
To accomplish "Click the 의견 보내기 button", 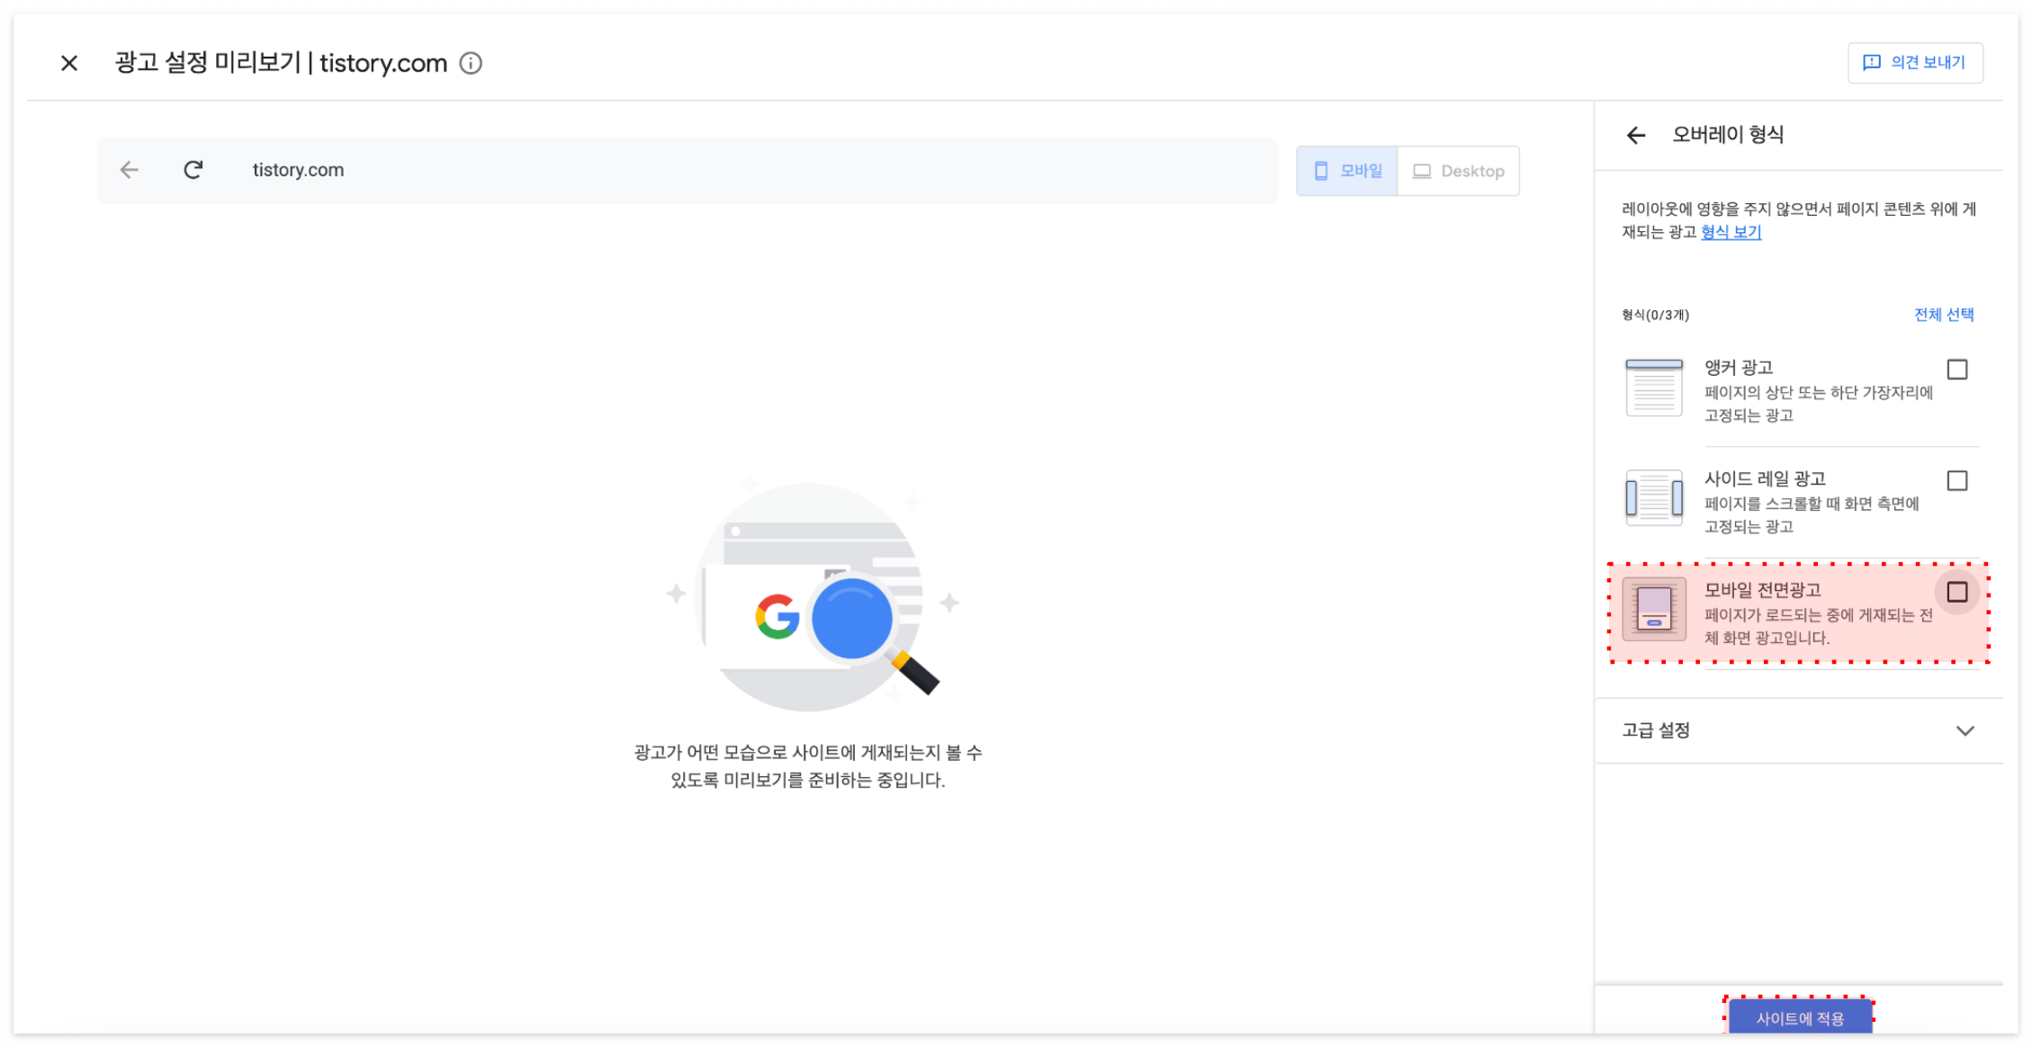I will [x=1915, y=63].
